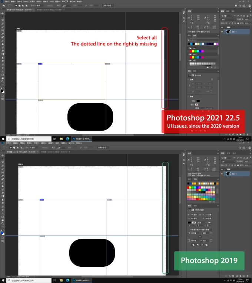
Task: Select the Eyedropper tool in upper window
Action: tap(3, 34)
